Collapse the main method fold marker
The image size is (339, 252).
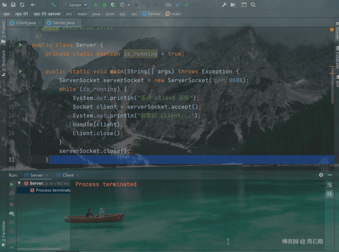point(30,72)
